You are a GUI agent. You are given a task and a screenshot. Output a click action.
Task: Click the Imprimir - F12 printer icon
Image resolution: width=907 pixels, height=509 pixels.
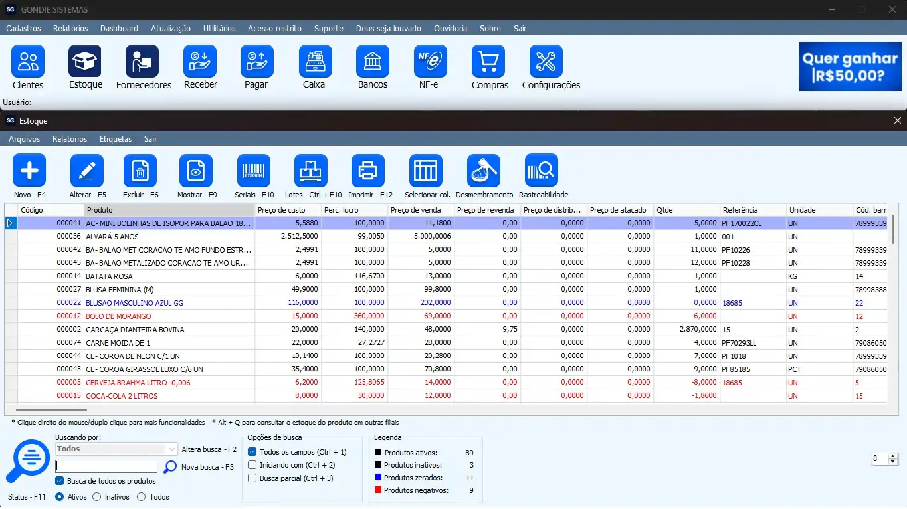point(367,171)
